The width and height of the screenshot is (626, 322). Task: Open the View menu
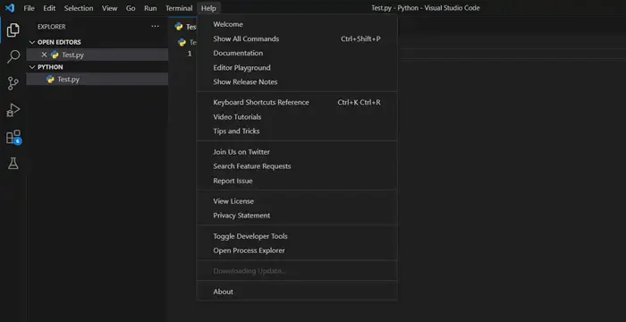(109, 8)
